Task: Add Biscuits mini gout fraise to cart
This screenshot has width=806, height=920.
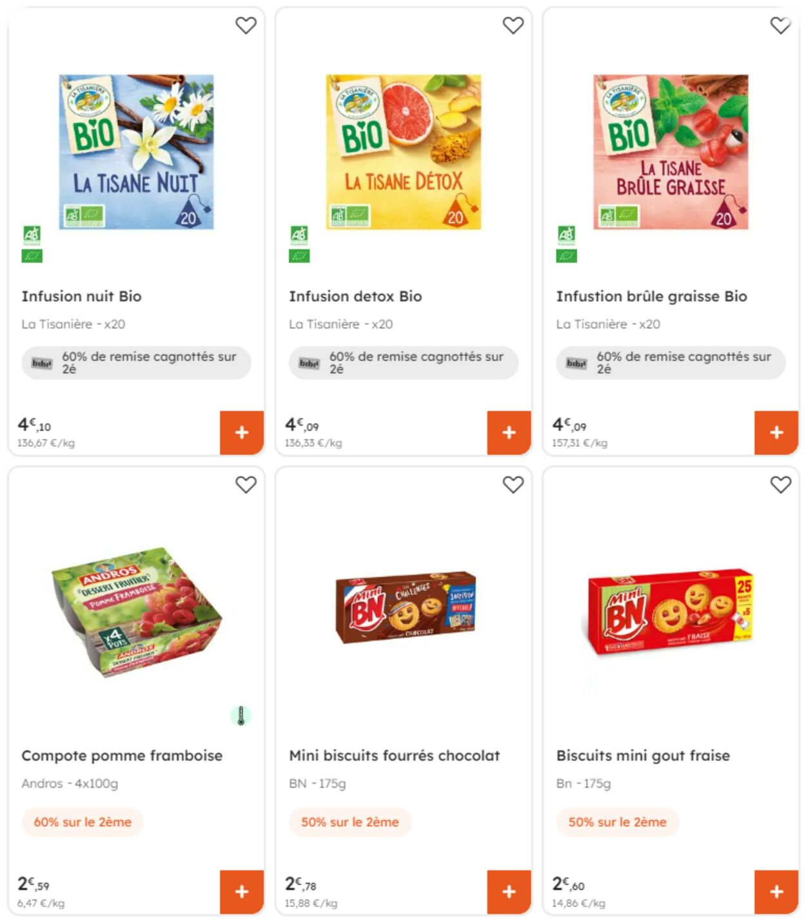Action: 776,892
